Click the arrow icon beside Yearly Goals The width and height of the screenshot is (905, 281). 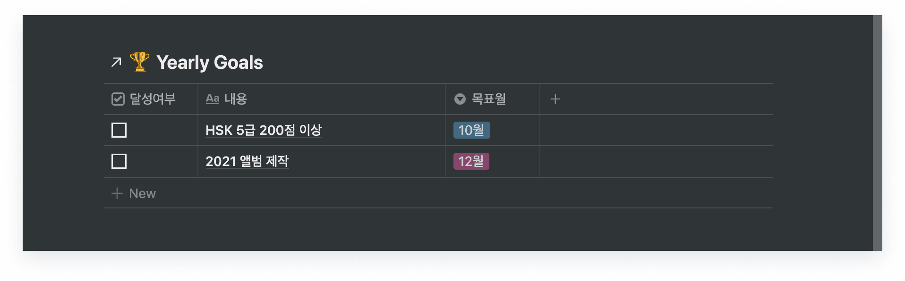pyautogui.click(x=116, y=61)
